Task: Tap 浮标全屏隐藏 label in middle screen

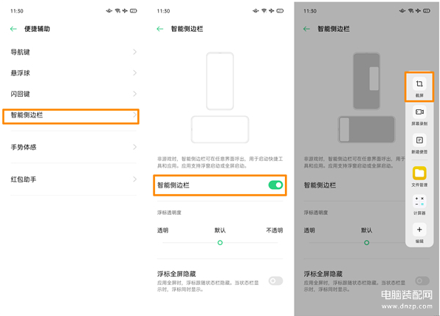Action: click(x=176, y=274)
